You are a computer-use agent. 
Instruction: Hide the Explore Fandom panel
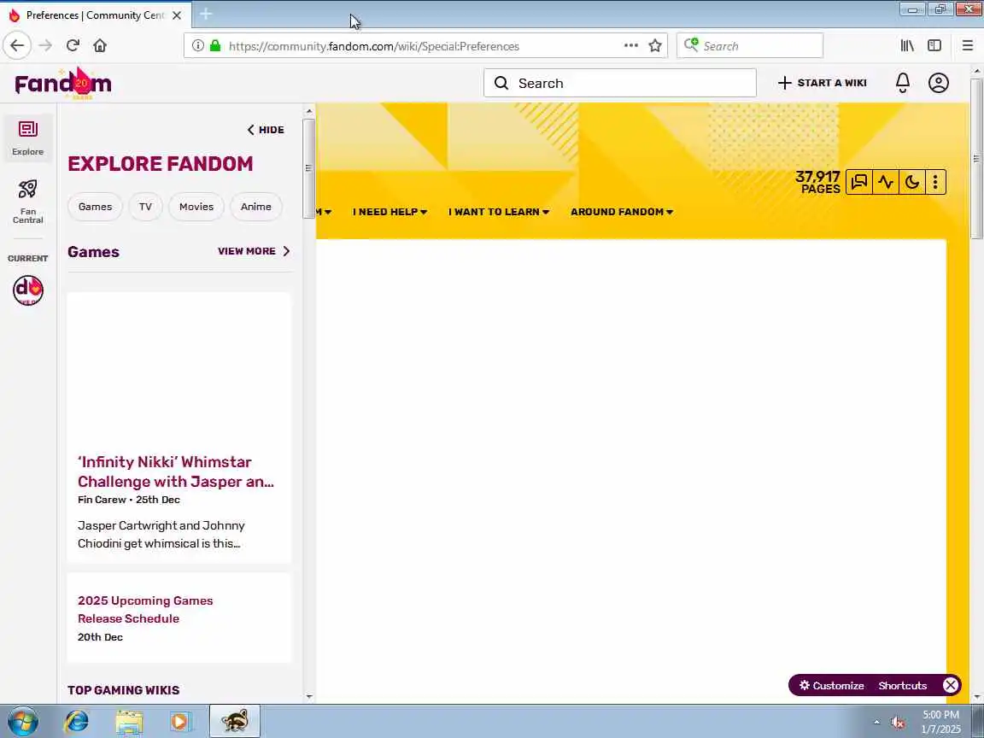(x=266, y=130)
